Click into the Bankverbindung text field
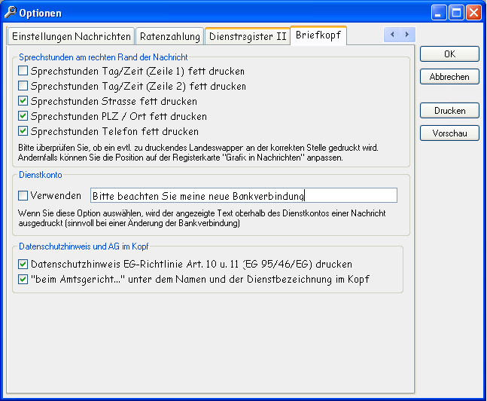This screenshot has width=487, height=401. (242, 196)
